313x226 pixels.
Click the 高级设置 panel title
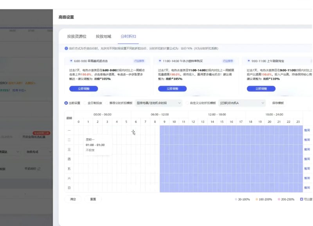click(x=66, y=17)
